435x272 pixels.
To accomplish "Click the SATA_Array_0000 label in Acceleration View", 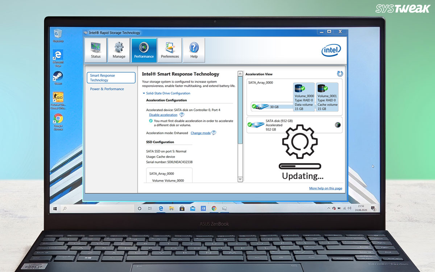I will [261, 83].
